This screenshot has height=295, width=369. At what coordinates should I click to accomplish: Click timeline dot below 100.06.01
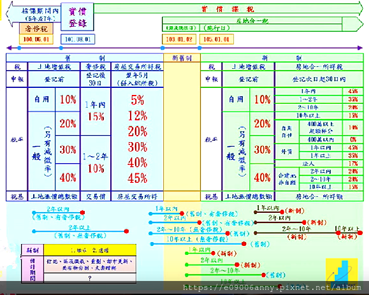(19, 48)
